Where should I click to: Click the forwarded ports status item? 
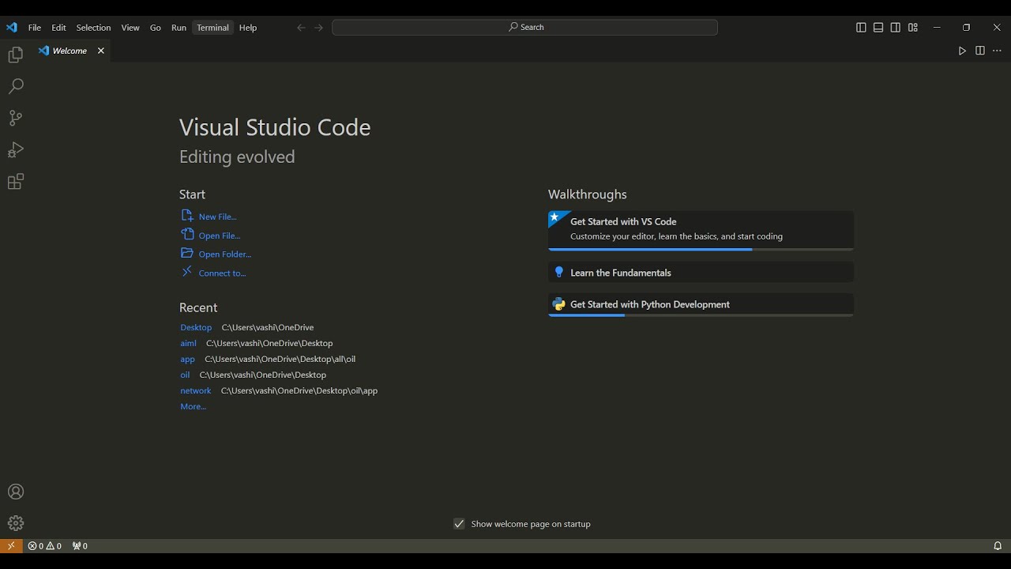click(x=80, y=546)
